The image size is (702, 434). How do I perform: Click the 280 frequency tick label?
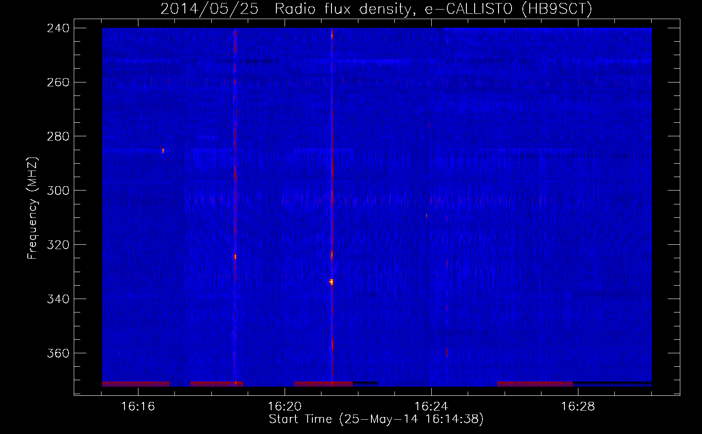(58, 136)
